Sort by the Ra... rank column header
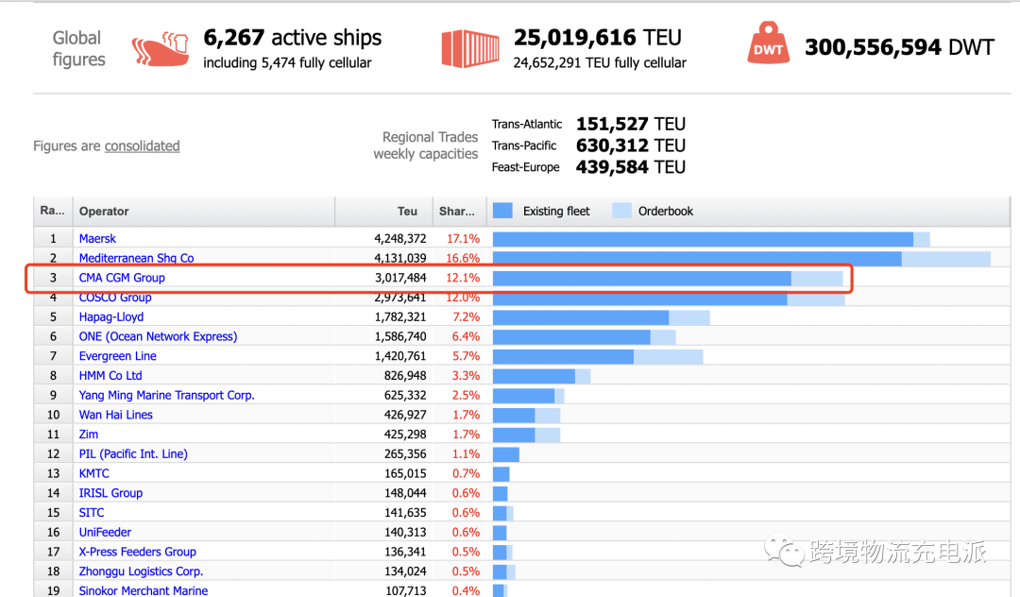 click(x=53, y=211)
